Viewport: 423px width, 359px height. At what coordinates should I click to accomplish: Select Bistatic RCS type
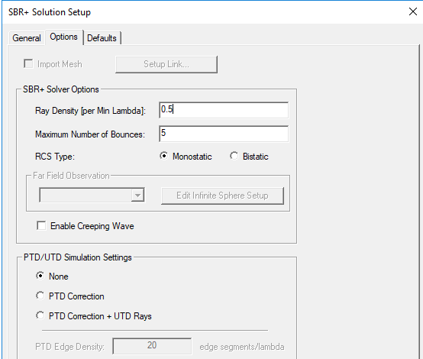234,156
